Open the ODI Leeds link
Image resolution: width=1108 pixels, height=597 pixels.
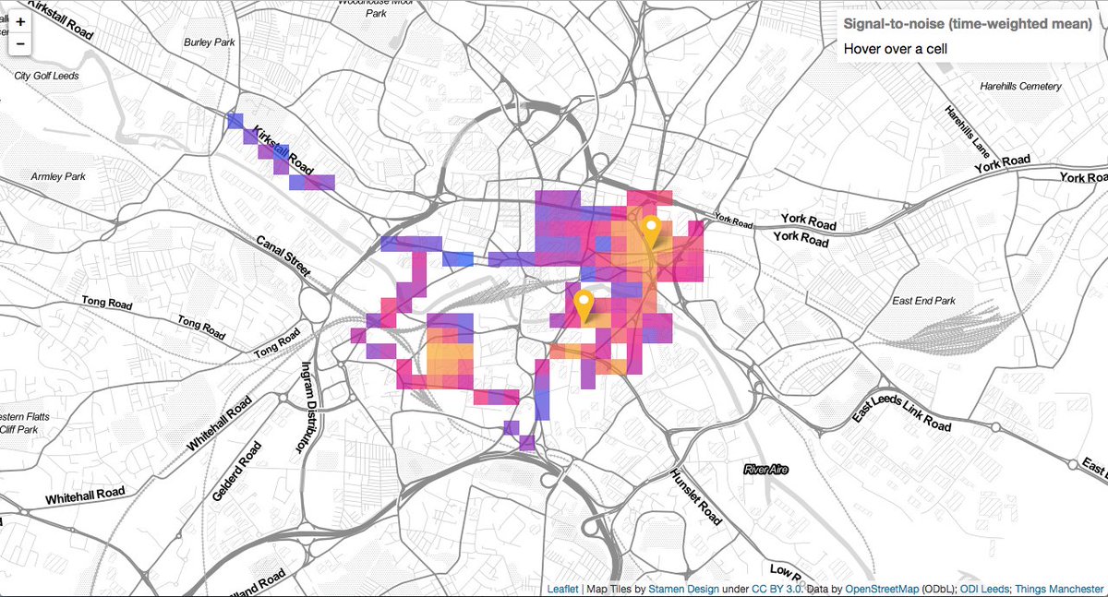(985, 588)
